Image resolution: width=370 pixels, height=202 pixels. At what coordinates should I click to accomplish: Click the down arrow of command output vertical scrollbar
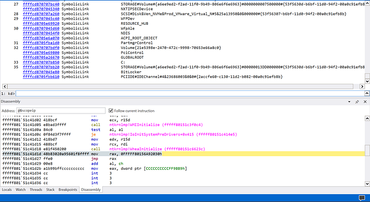pyautogui.click(x=367, y=81)
